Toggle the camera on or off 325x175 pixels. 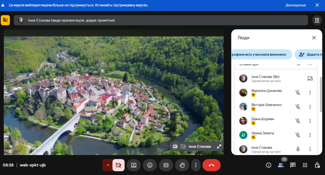[x=118, y=165]
